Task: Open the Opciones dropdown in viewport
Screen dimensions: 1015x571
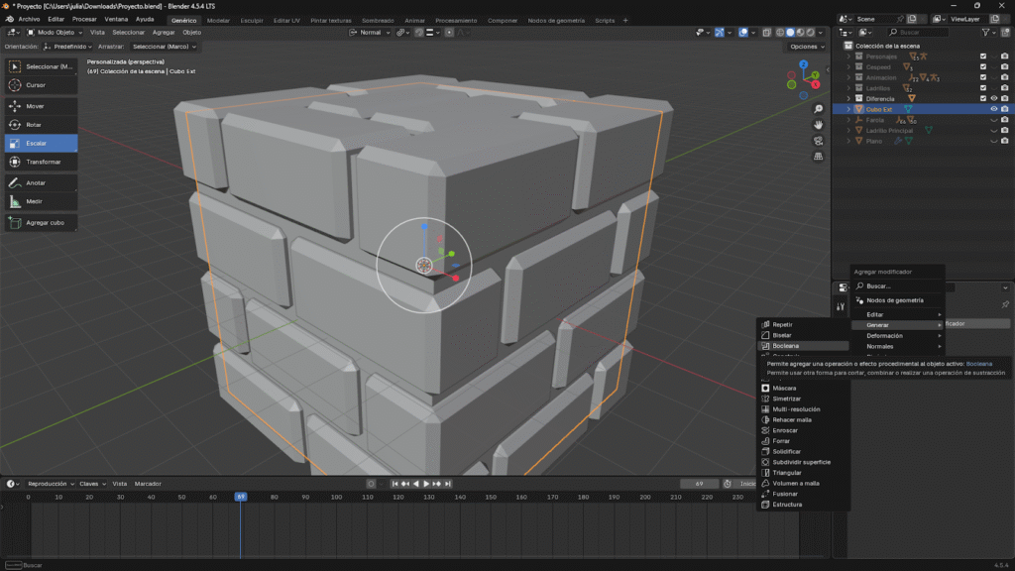Action: pyautogui.click(x=807, y=47)
